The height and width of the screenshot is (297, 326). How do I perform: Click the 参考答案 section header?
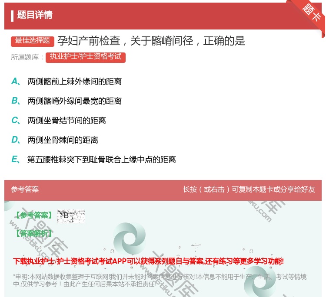(x=25, y=189)
